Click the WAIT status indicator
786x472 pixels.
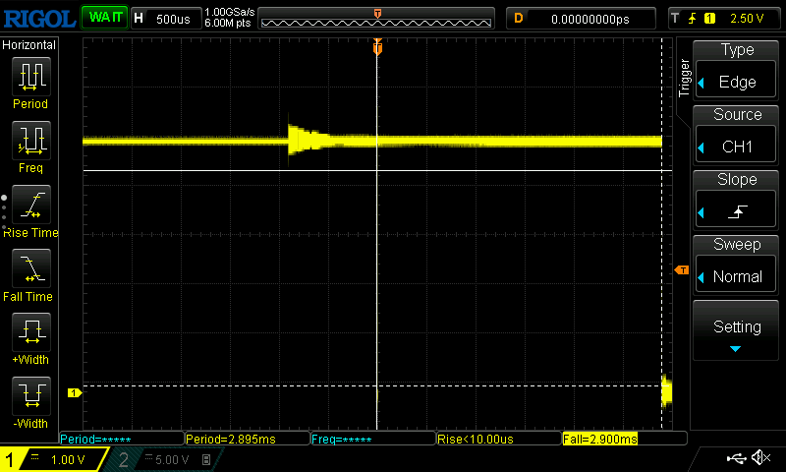pyautogui.click(x=104, y=18)
